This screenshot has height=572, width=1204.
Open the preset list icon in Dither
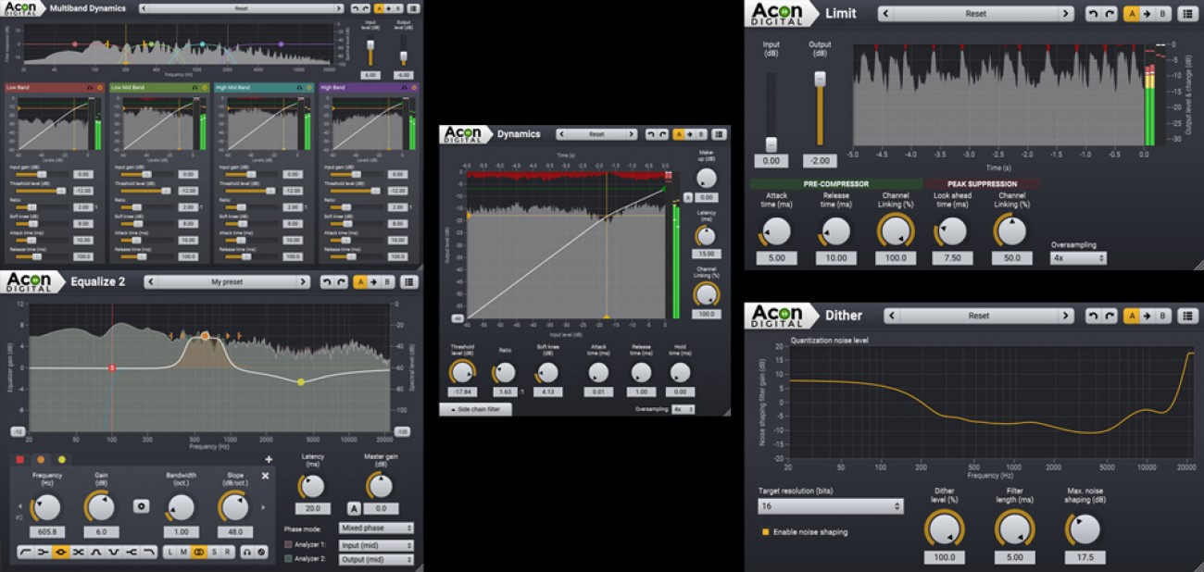click(1187, 315)
